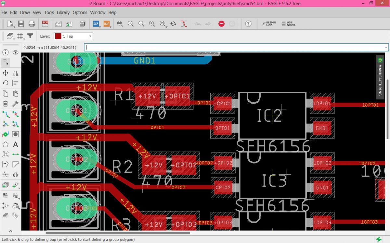Image resolution: width=390 pixels, height=243 pixels.
Task: Select the Copy tool
Action: tap(6, 94)
